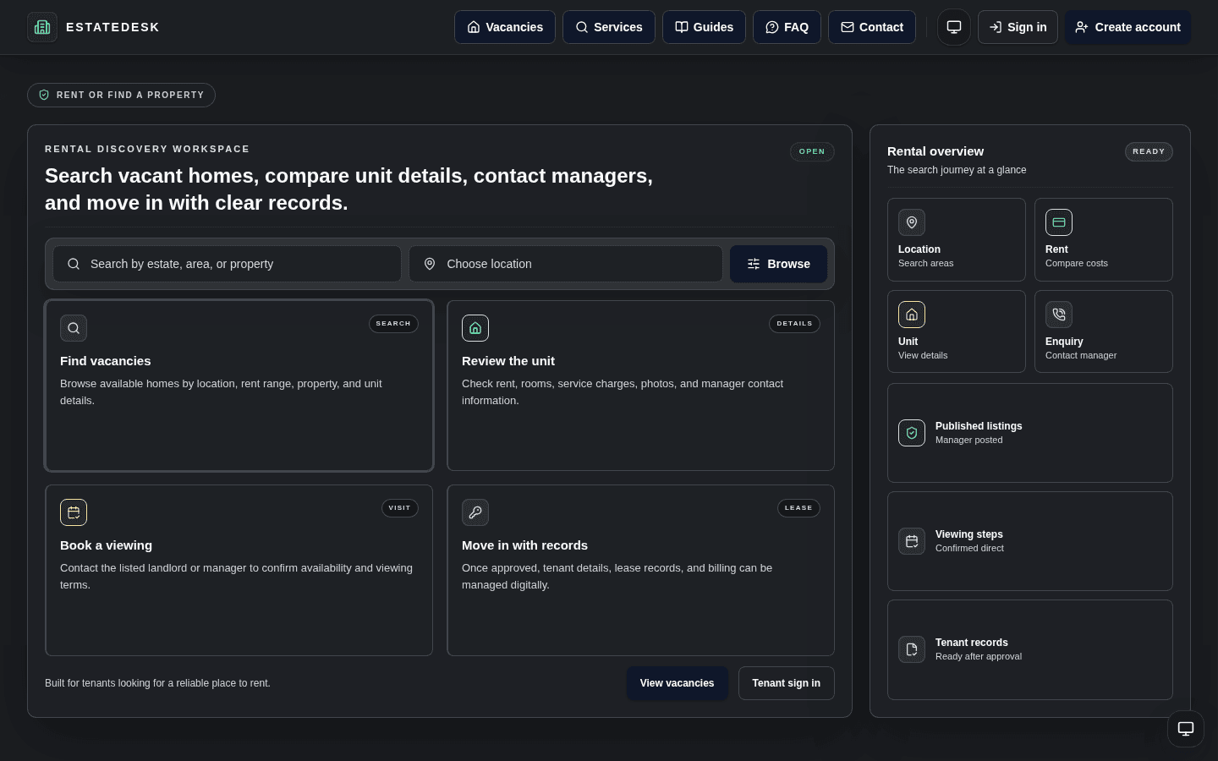Image resolution: width=1218 pixels, height=761 pixels.
Task: Open the Guides nav item
Action: (704, 27)
